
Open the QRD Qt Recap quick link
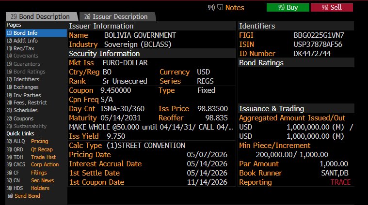click(30, 149)
